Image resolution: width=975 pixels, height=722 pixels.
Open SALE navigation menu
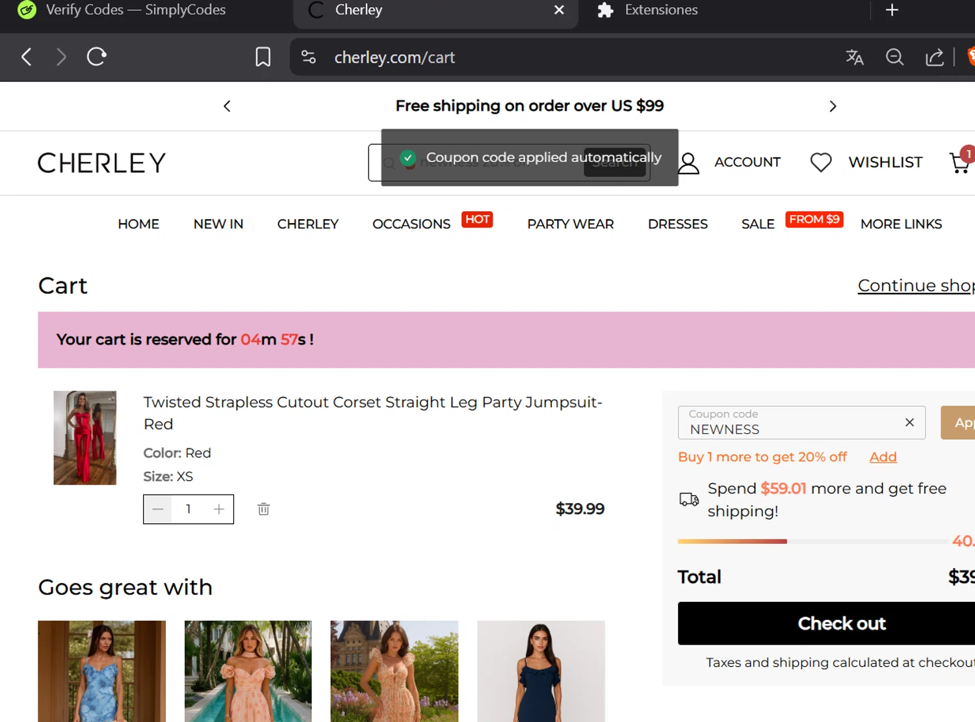(x=758, y=224)
